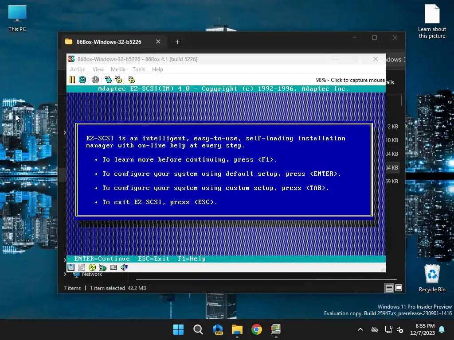Image resolution: width=454 pixels, height=340 pixels.
Task: Select the Recycle Bin desktop icon
Action: (x=432, y=278)
